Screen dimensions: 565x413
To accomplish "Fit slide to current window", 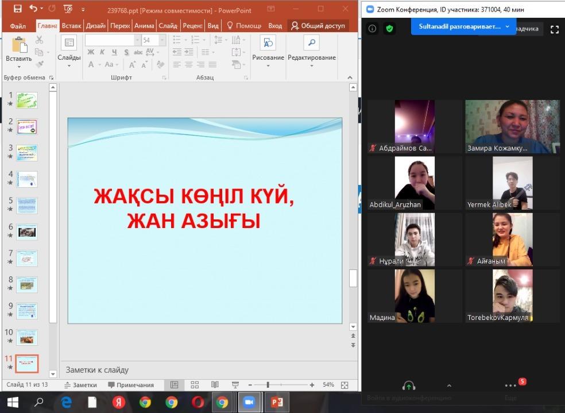I will 345,385.
